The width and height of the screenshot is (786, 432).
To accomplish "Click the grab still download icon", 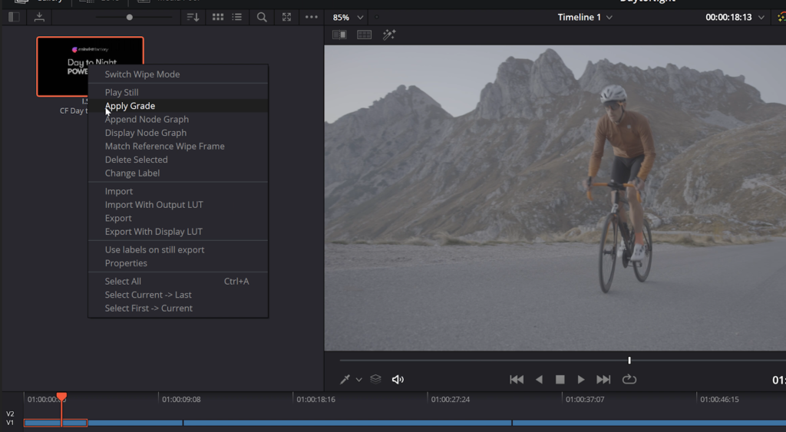I will [x=39, y=17].
